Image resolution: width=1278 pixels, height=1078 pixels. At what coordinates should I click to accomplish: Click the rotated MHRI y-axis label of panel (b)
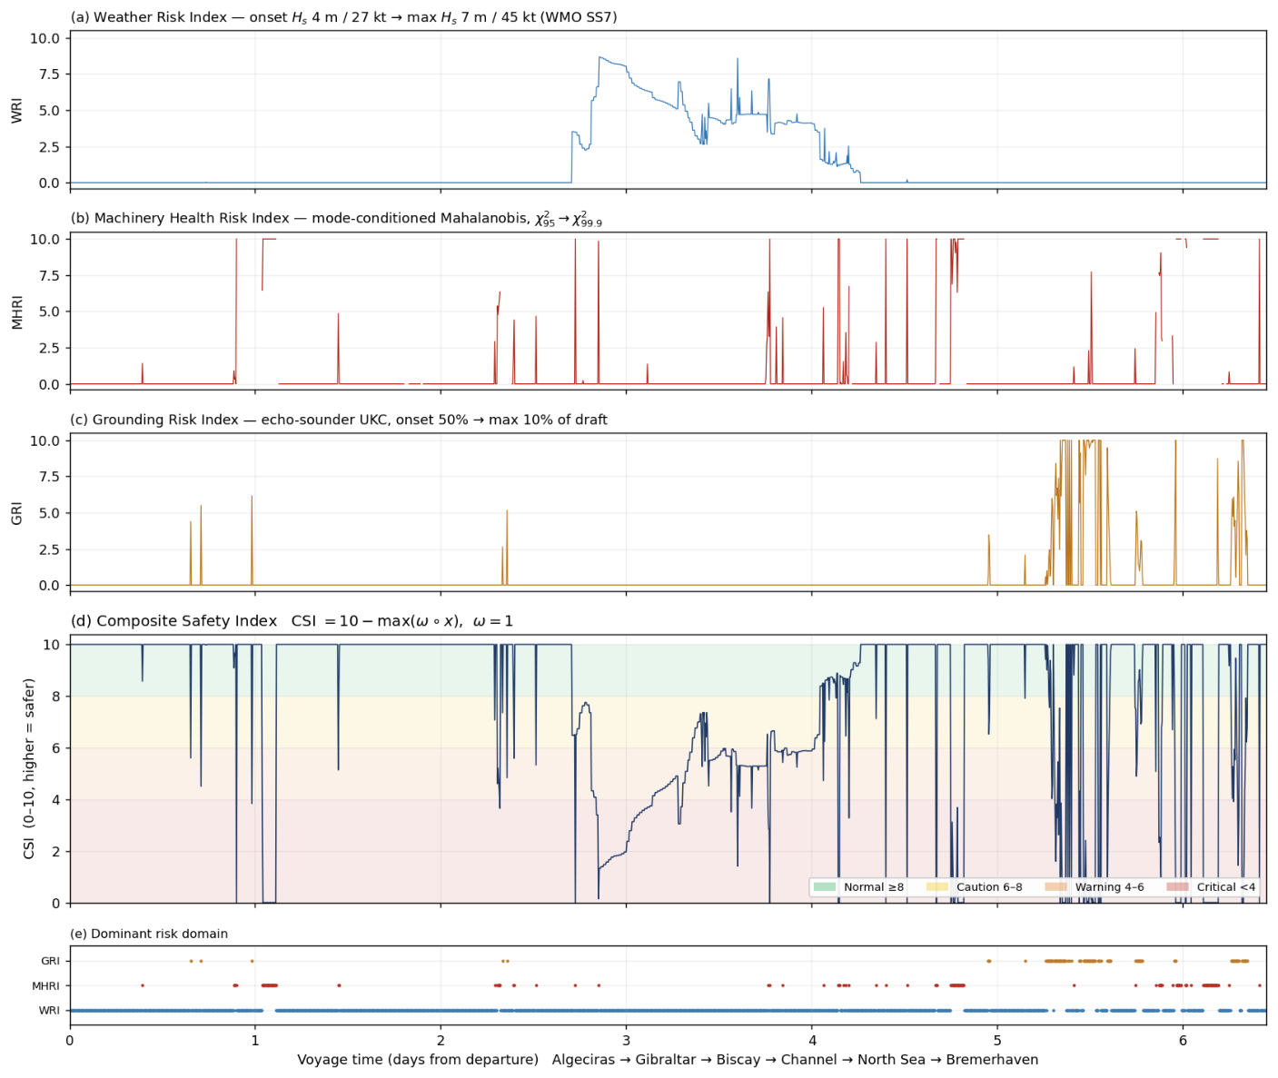click(x=16, y=312)
